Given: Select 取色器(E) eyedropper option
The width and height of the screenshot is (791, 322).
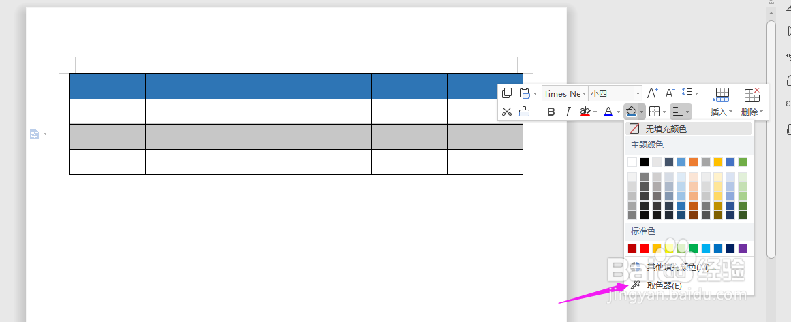Looking at the screenshot, I should point(689,286).
